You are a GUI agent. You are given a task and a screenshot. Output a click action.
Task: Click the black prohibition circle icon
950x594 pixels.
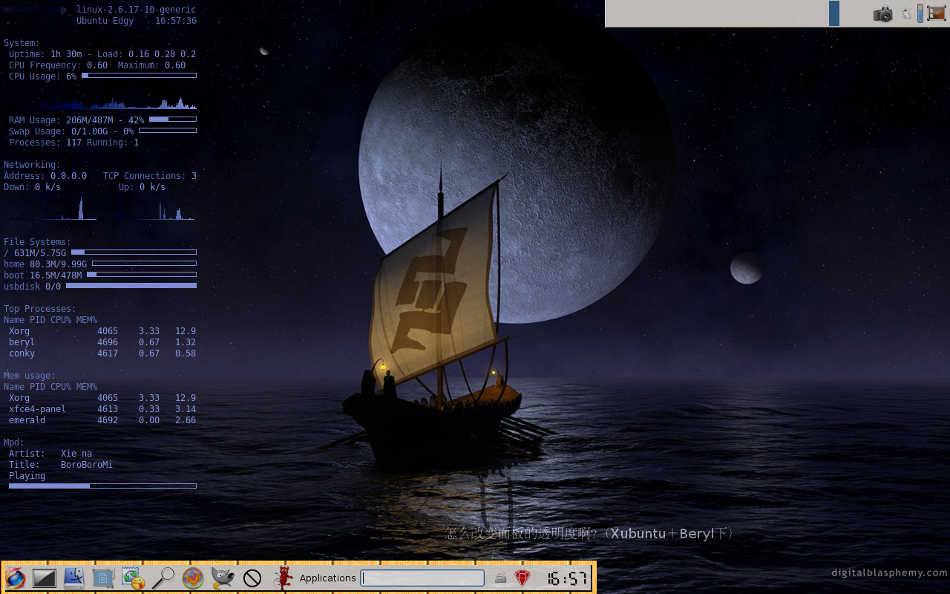pyautogui.click(x=252, y=578)
